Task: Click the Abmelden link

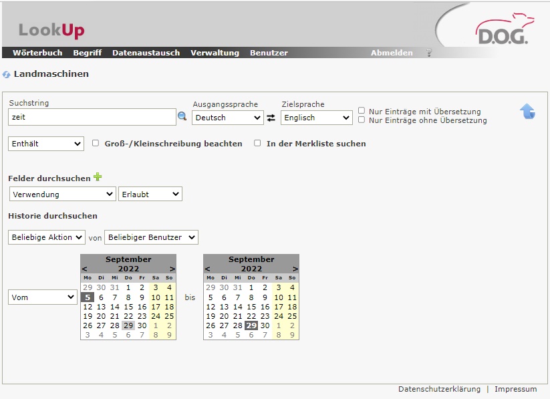Action: click(x=392, y=53)
